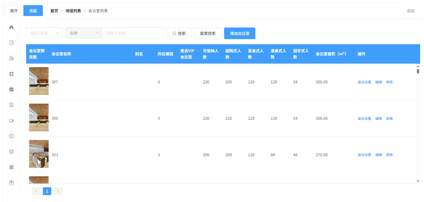424x202 pixels.
Task: Open 座位设置 for room 307
Action: 364,82
